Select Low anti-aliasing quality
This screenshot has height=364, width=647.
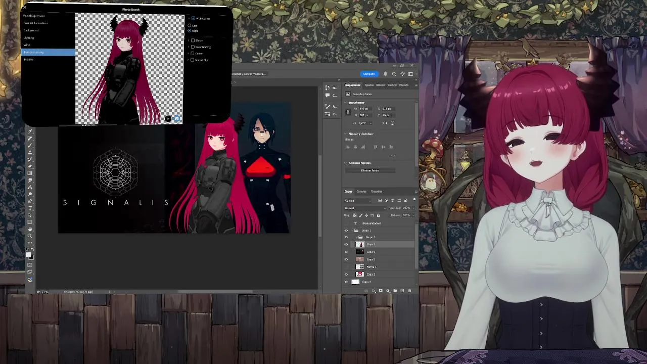190,25
